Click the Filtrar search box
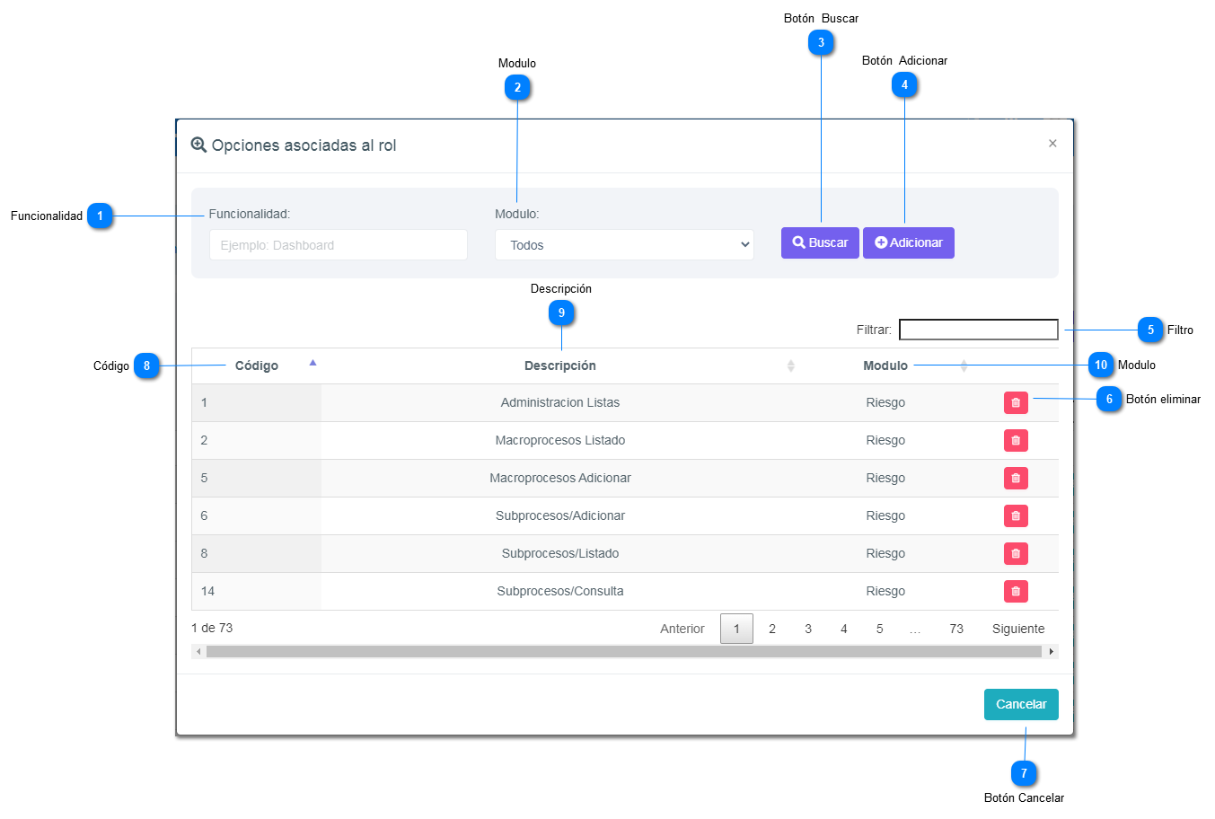This screenshot has width=1215, height=819. point(978,330)
